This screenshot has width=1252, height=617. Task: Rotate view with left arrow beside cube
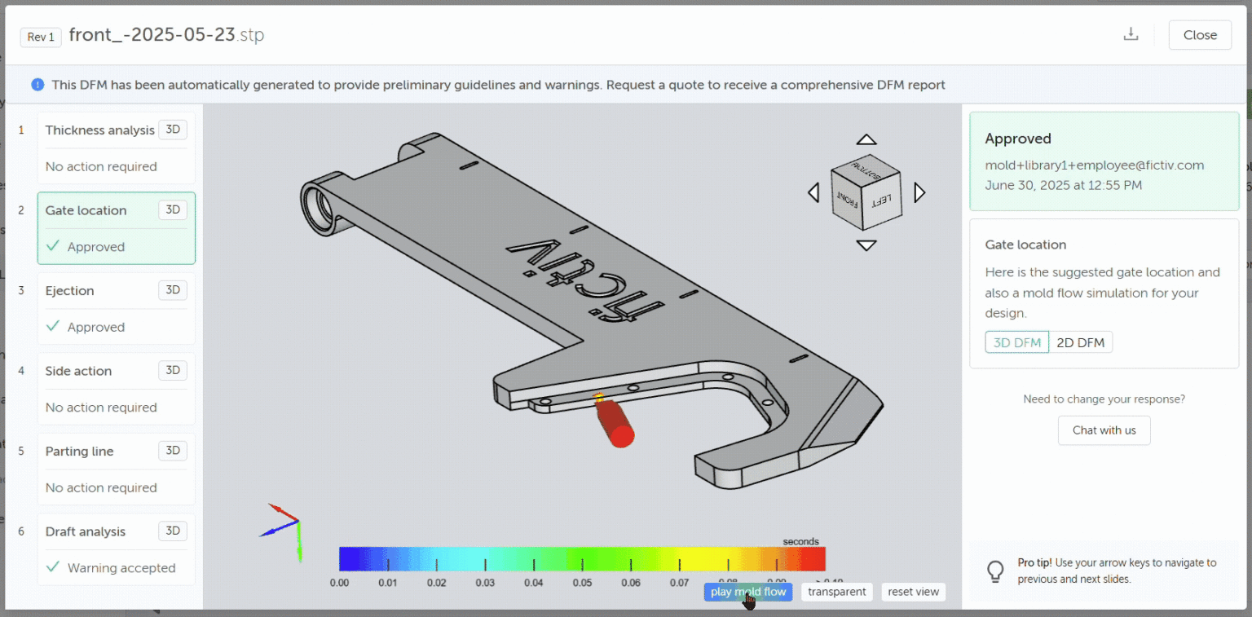click(x=813, y=192)
